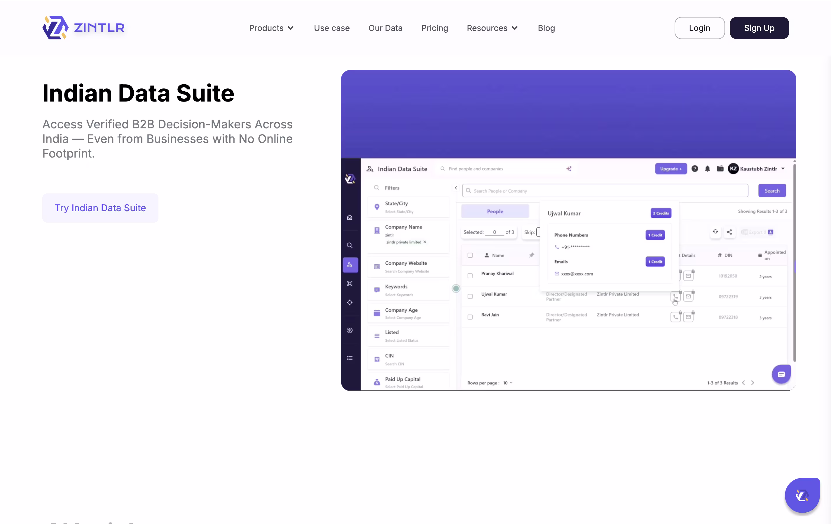Screen dimensions: 831x524
Task: Open the Our Data nav item
Action: click(x=385, y=28)
